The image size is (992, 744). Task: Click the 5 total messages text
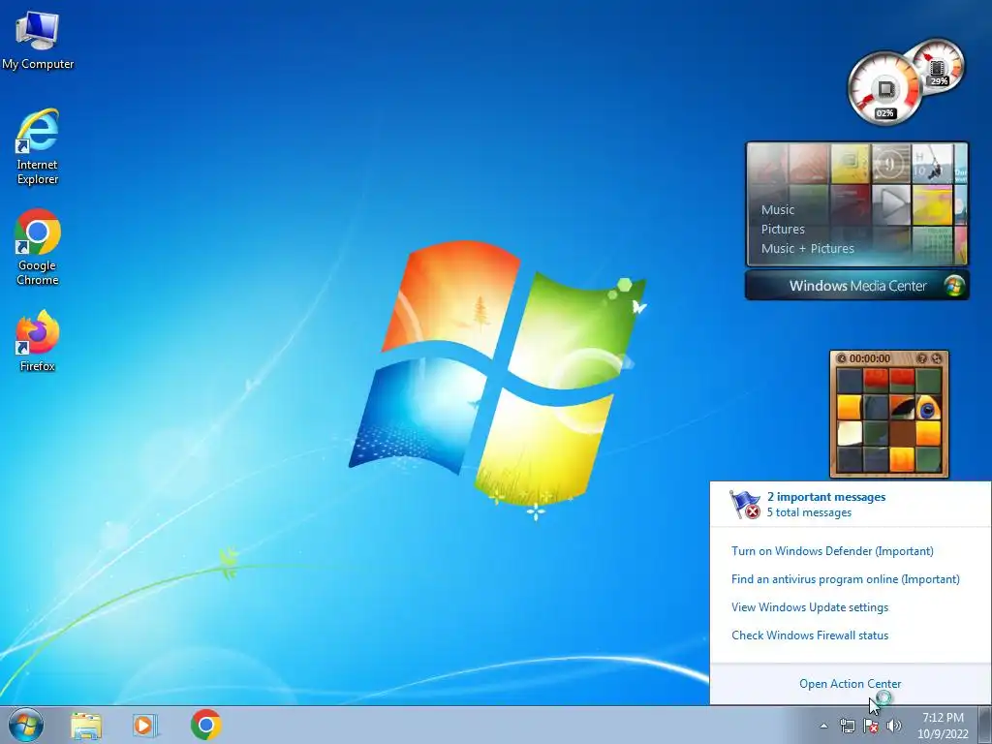809,512
